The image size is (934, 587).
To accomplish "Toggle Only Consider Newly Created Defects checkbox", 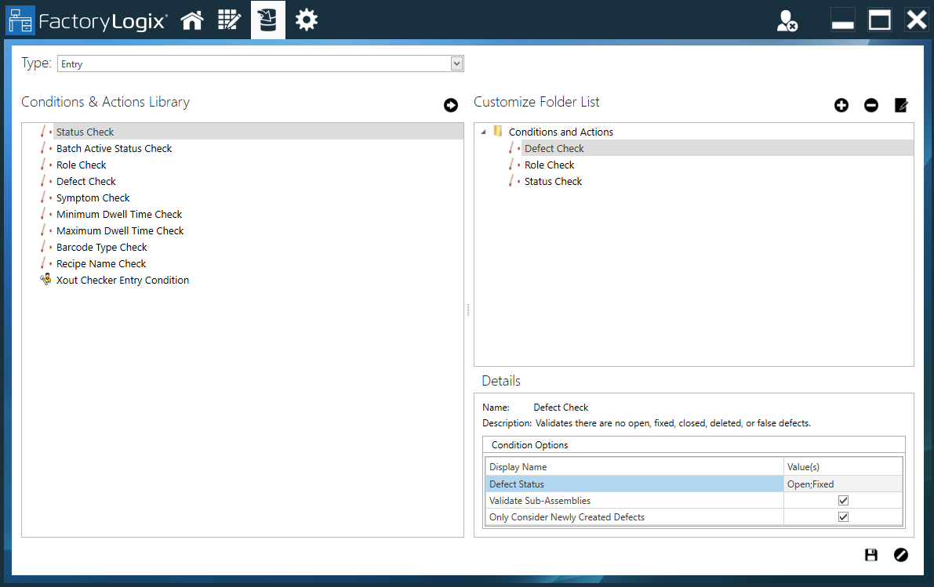I will pos(843,516).
